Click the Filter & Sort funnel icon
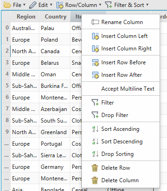The width and height of the screenshot is (167, 191). [108, 5]
